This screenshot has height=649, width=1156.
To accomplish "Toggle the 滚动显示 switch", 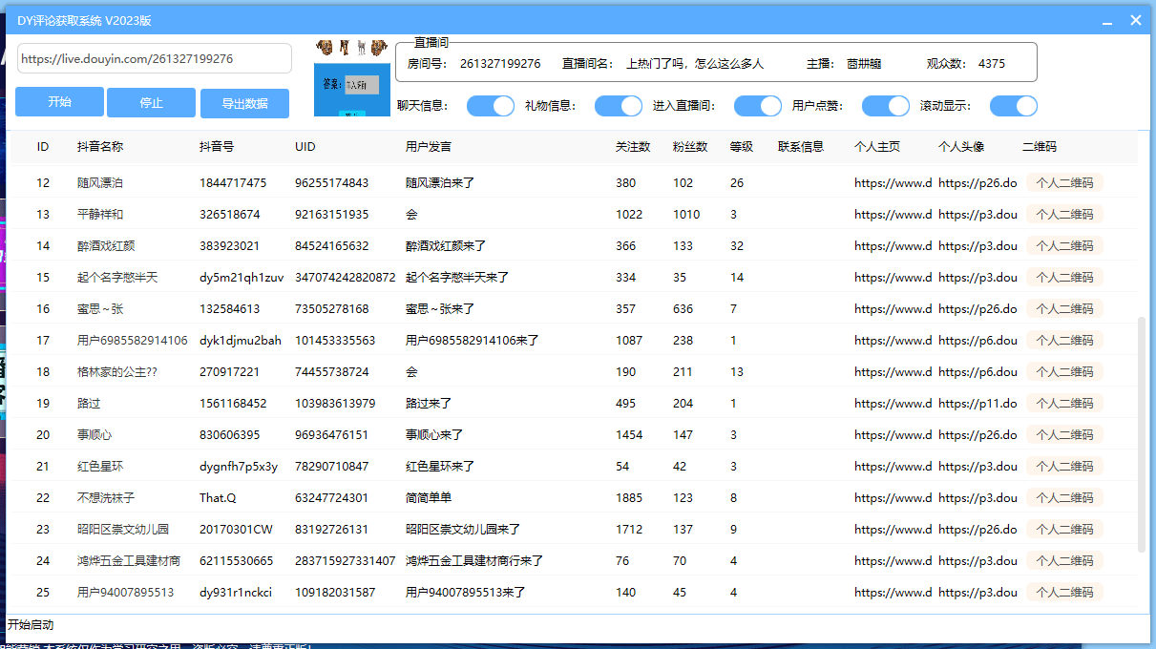I will pyautogui.click(x=1014, y=106).
